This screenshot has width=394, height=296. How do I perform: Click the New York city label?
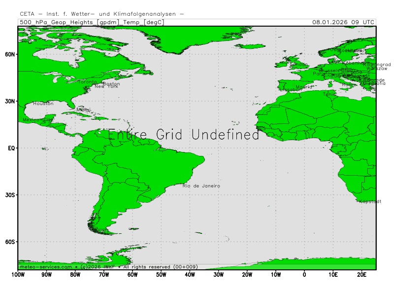[106, 86]
